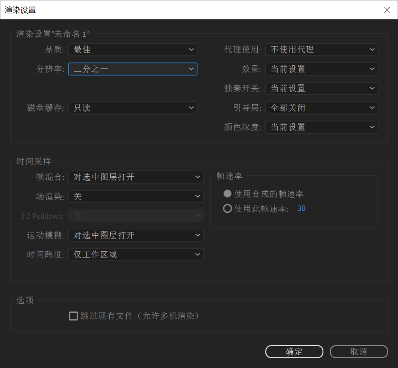Expand the 分辨率 resolution dropdown
398x368 pixels.
(133, 69)
